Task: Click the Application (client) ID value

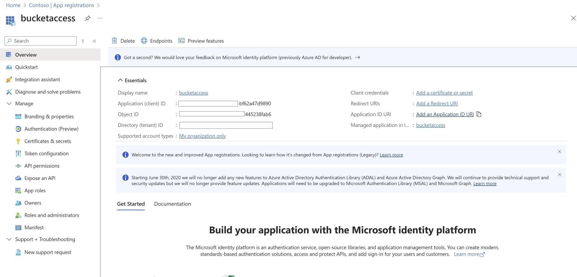Action: coord(225,103)
